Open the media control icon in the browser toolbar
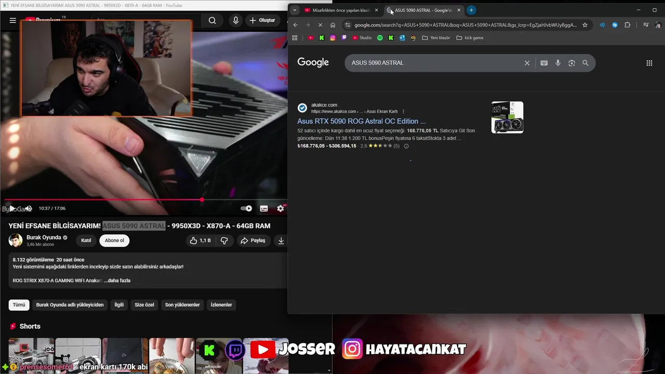 click(x=646, y=25)
